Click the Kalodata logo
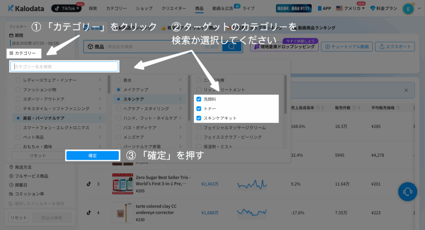The width and height of the screenshot is (425, 230). coord(26,8)
